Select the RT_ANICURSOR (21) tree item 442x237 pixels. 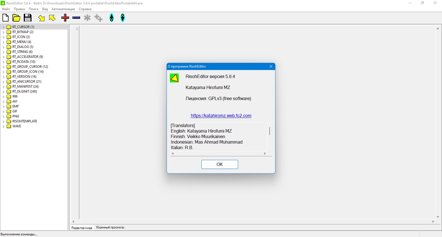(27, 82)
